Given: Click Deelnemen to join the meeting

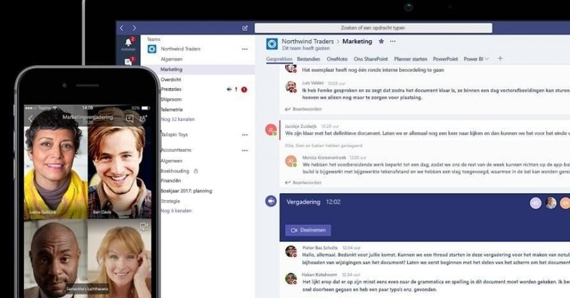Looking at the screenshot, I should (x=308, y=230).
